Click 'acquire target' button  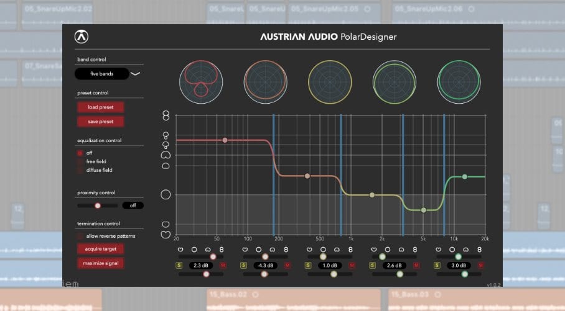point(101,249)
